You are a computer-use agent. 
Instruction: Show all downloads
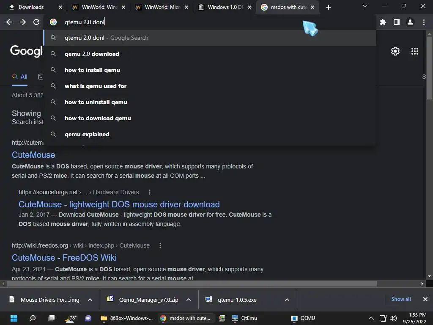pos(401,299)
